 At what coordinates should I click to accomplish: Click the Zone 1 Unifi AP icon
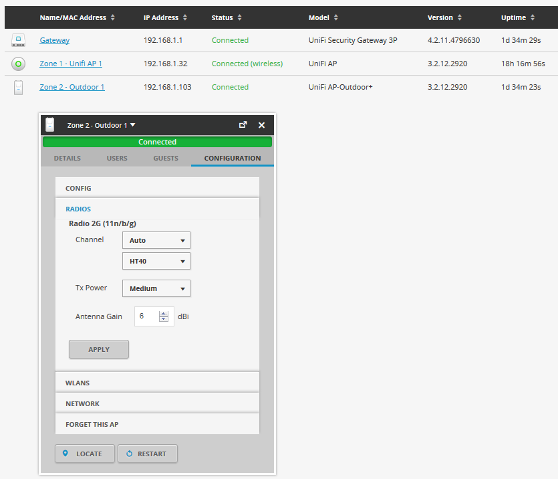click(x=18, y=64)
